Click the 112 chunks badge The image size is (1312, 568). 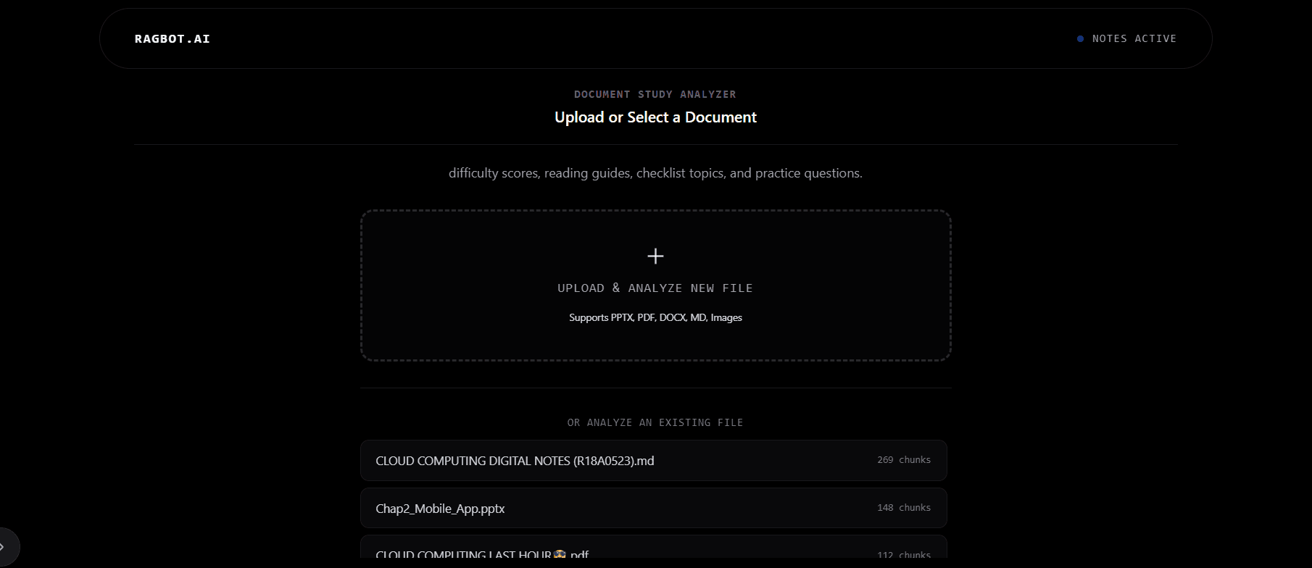pos(904,556)
